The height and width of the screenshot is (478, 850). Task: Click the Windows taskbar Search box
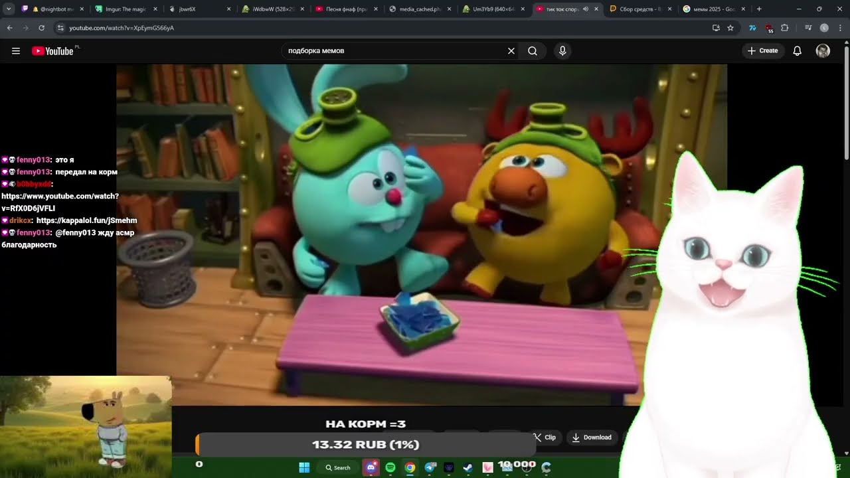337,467
